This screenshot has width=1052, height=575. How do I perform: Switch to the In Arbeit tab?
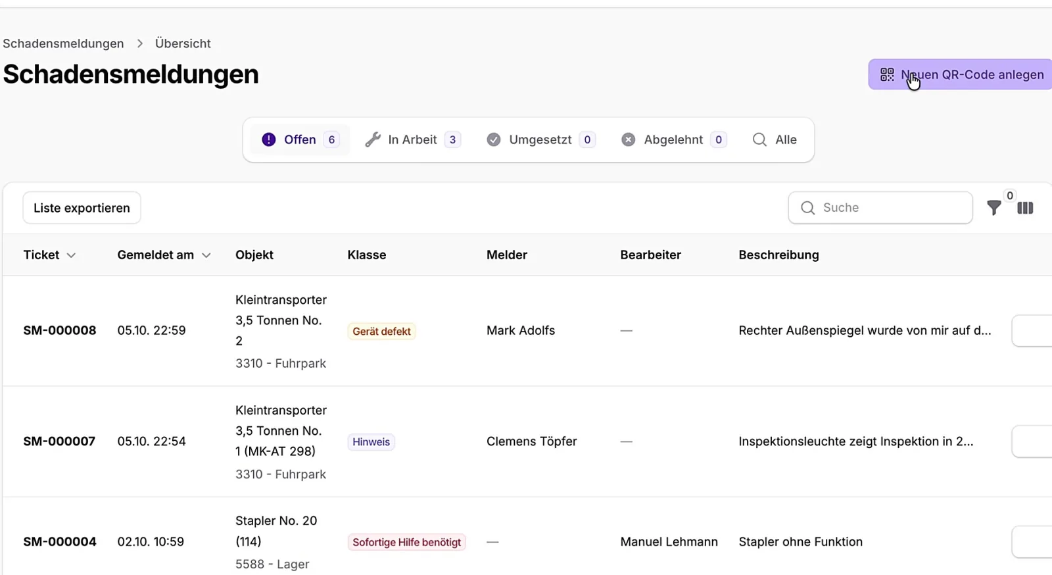click(x=413, y=139)
